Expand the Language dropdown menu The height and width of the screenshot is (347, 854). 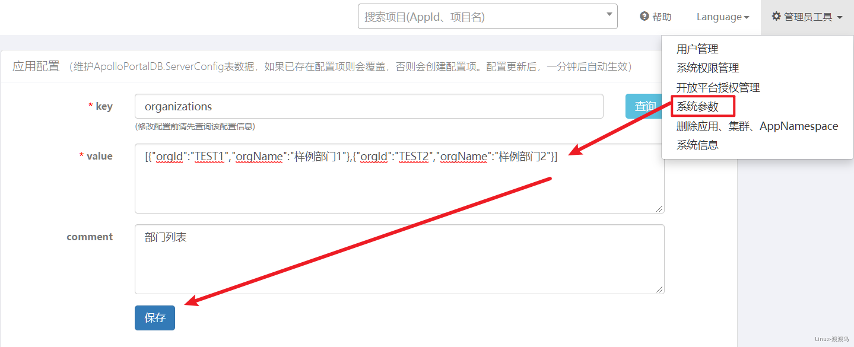click(723, 17)
